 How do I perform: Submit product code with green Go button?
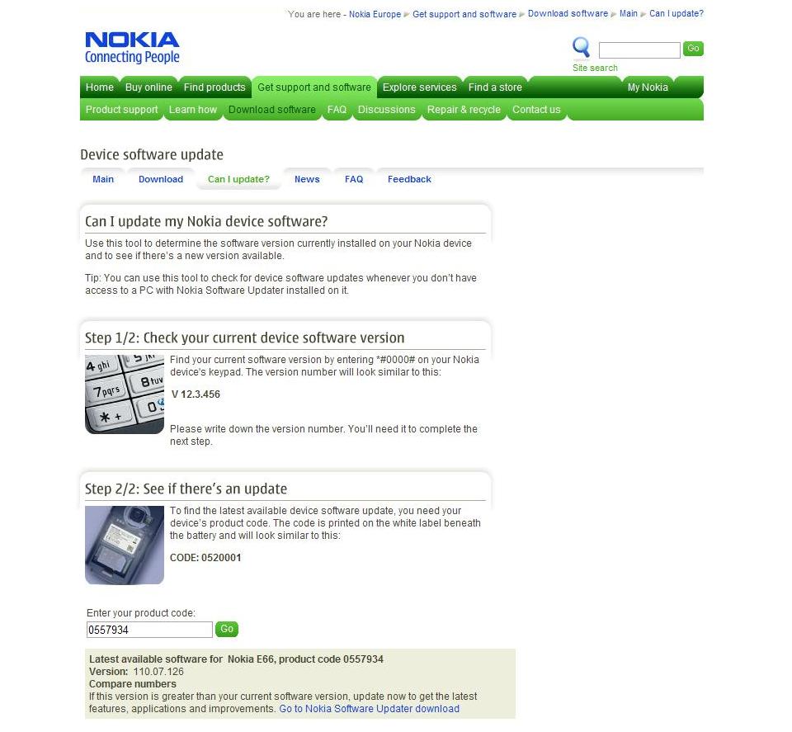[x=227, y=629]
